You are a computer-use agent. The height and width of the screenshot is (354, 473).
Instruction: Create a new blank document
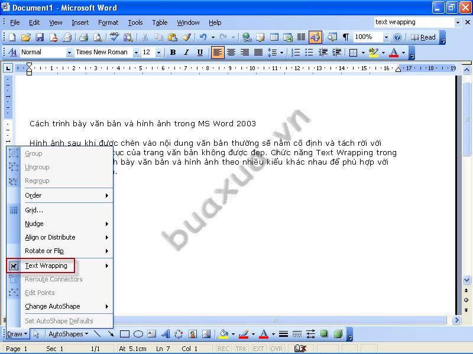[x=12, y=37]
